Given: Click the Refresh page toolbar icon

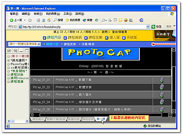Looking at the screenshot, I should pos(44,20).
